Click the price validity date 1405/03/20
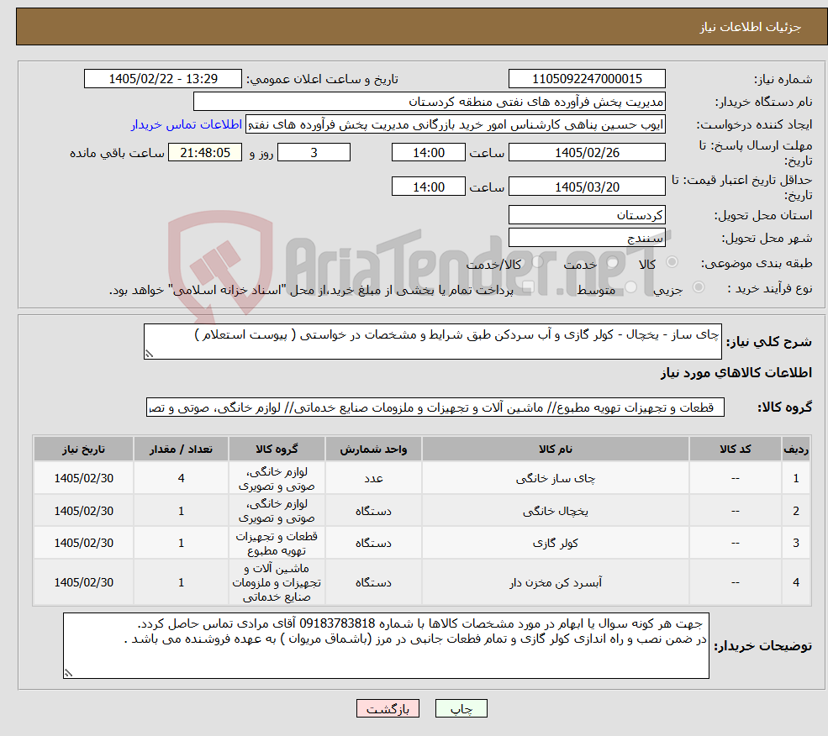 (x=587, y=187)
